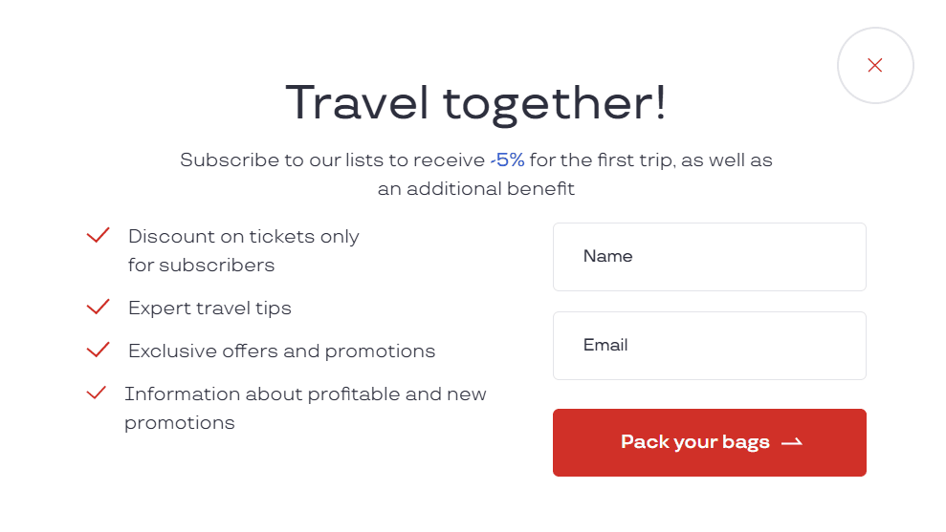Click the Travel together! heading
Image resolution: width=946 pixels, height=532 pixels.
click(475, 102)
